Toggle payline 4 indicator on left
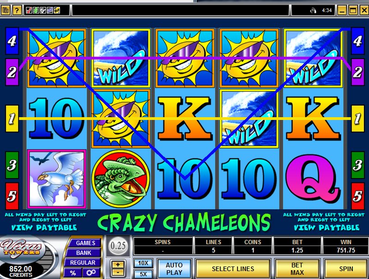369x279 pixels. [12, 41]
